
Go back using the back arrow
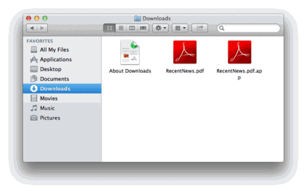32,28
